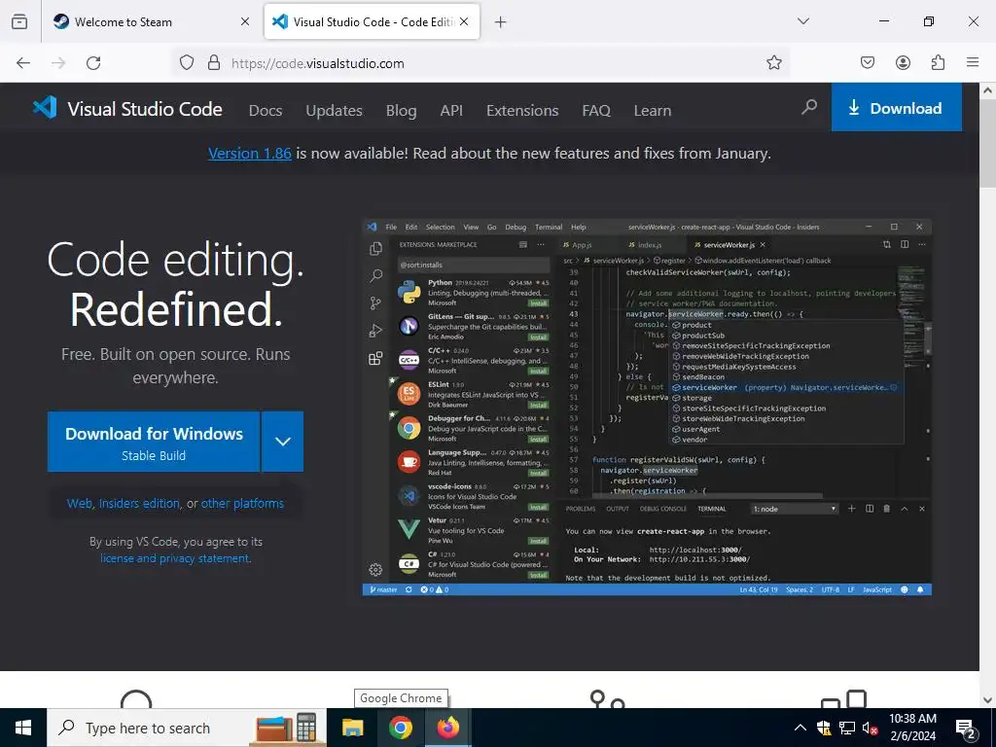Open the notification center icon
This screenshot has height=747, width=996.
(x=966, y=729)
